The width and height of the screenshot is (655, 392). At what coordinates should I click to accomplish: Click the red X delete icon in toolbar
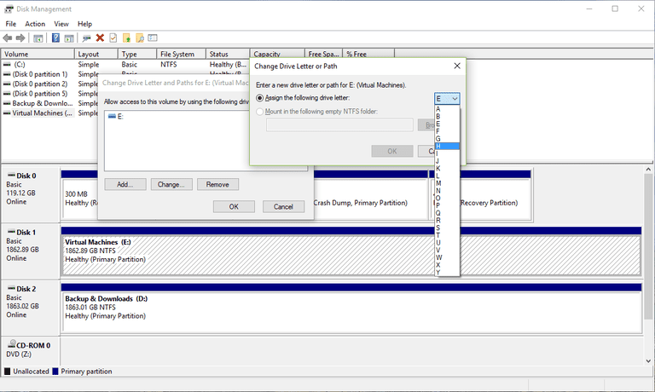point(100,38)
